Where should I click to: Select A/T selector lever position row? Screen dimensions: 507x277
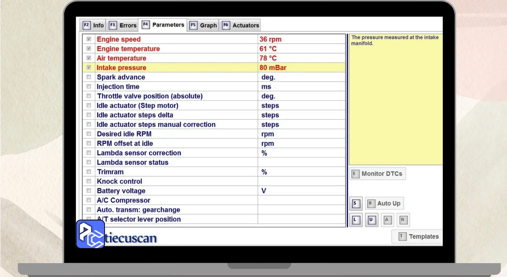point(214,219)
